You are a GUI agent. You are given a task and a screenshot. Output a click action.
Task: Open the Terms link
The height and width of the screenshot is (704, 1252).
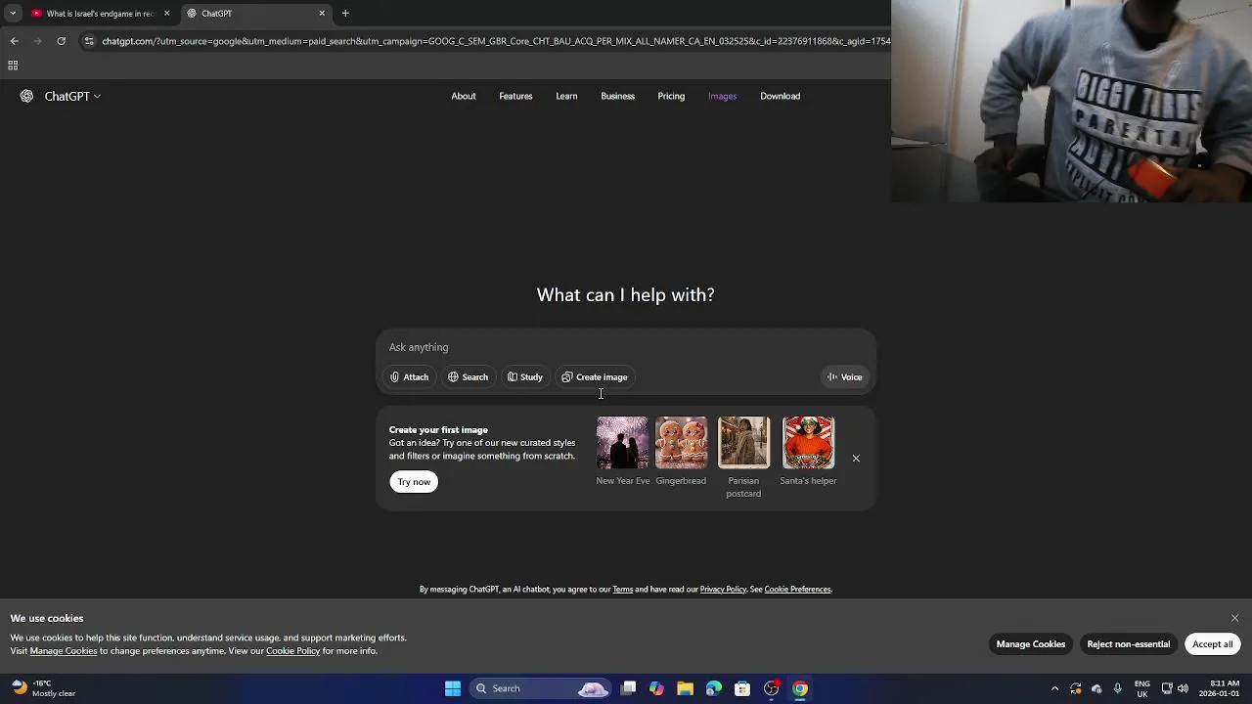623,590
